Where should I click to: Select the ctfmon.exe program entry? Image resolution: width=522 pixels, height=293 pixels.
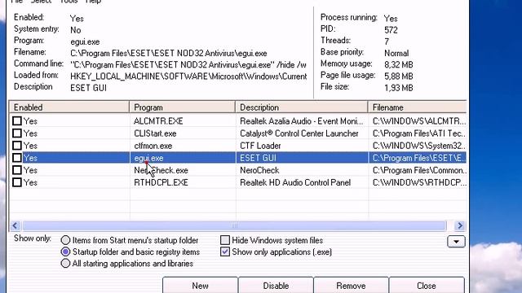[153, 146]
